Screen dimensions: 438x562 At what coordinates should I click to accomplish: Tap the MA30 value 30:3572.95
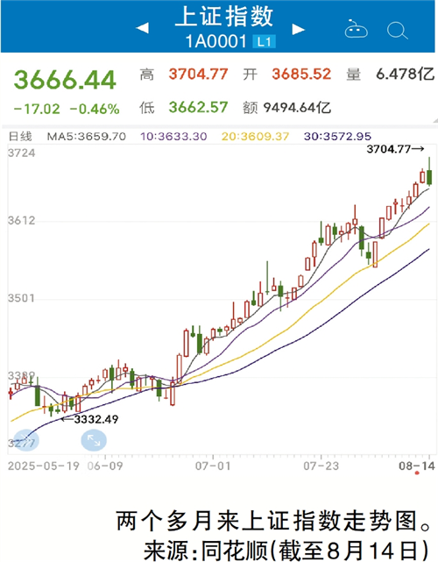(x=337, y=137)
